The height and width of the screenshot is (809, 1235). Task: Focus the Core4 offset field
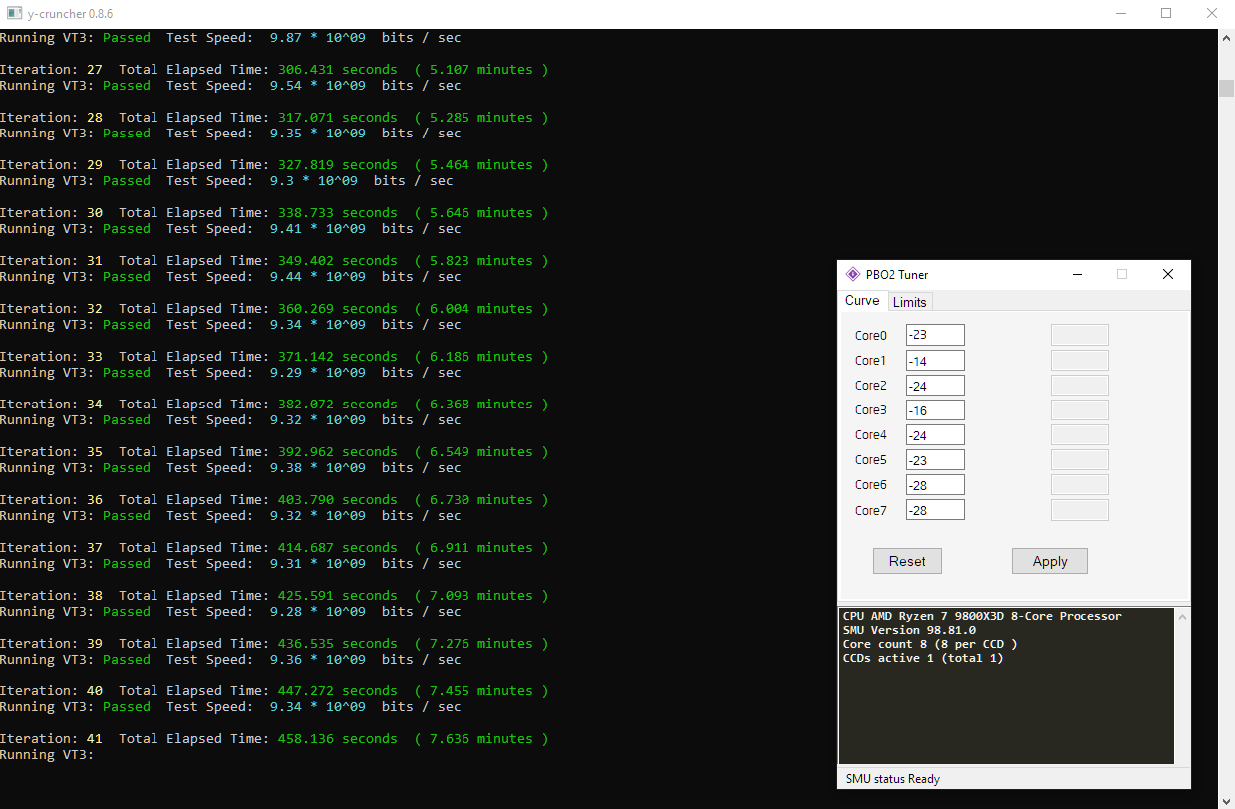point(935,434)
